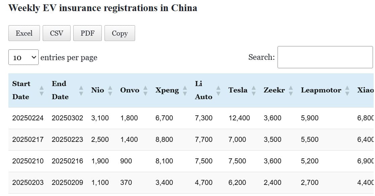Click the Tesla 12,400 cell

(x=239, y=118)
